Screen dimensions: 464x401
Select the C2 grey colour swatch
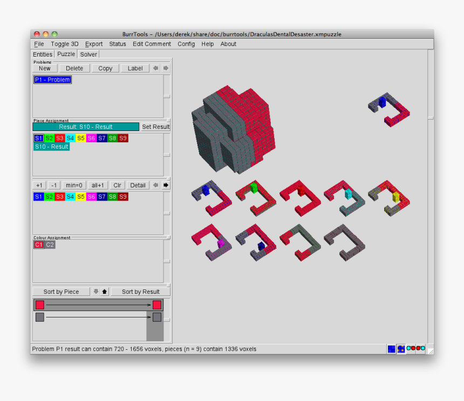tap(50, 245)
